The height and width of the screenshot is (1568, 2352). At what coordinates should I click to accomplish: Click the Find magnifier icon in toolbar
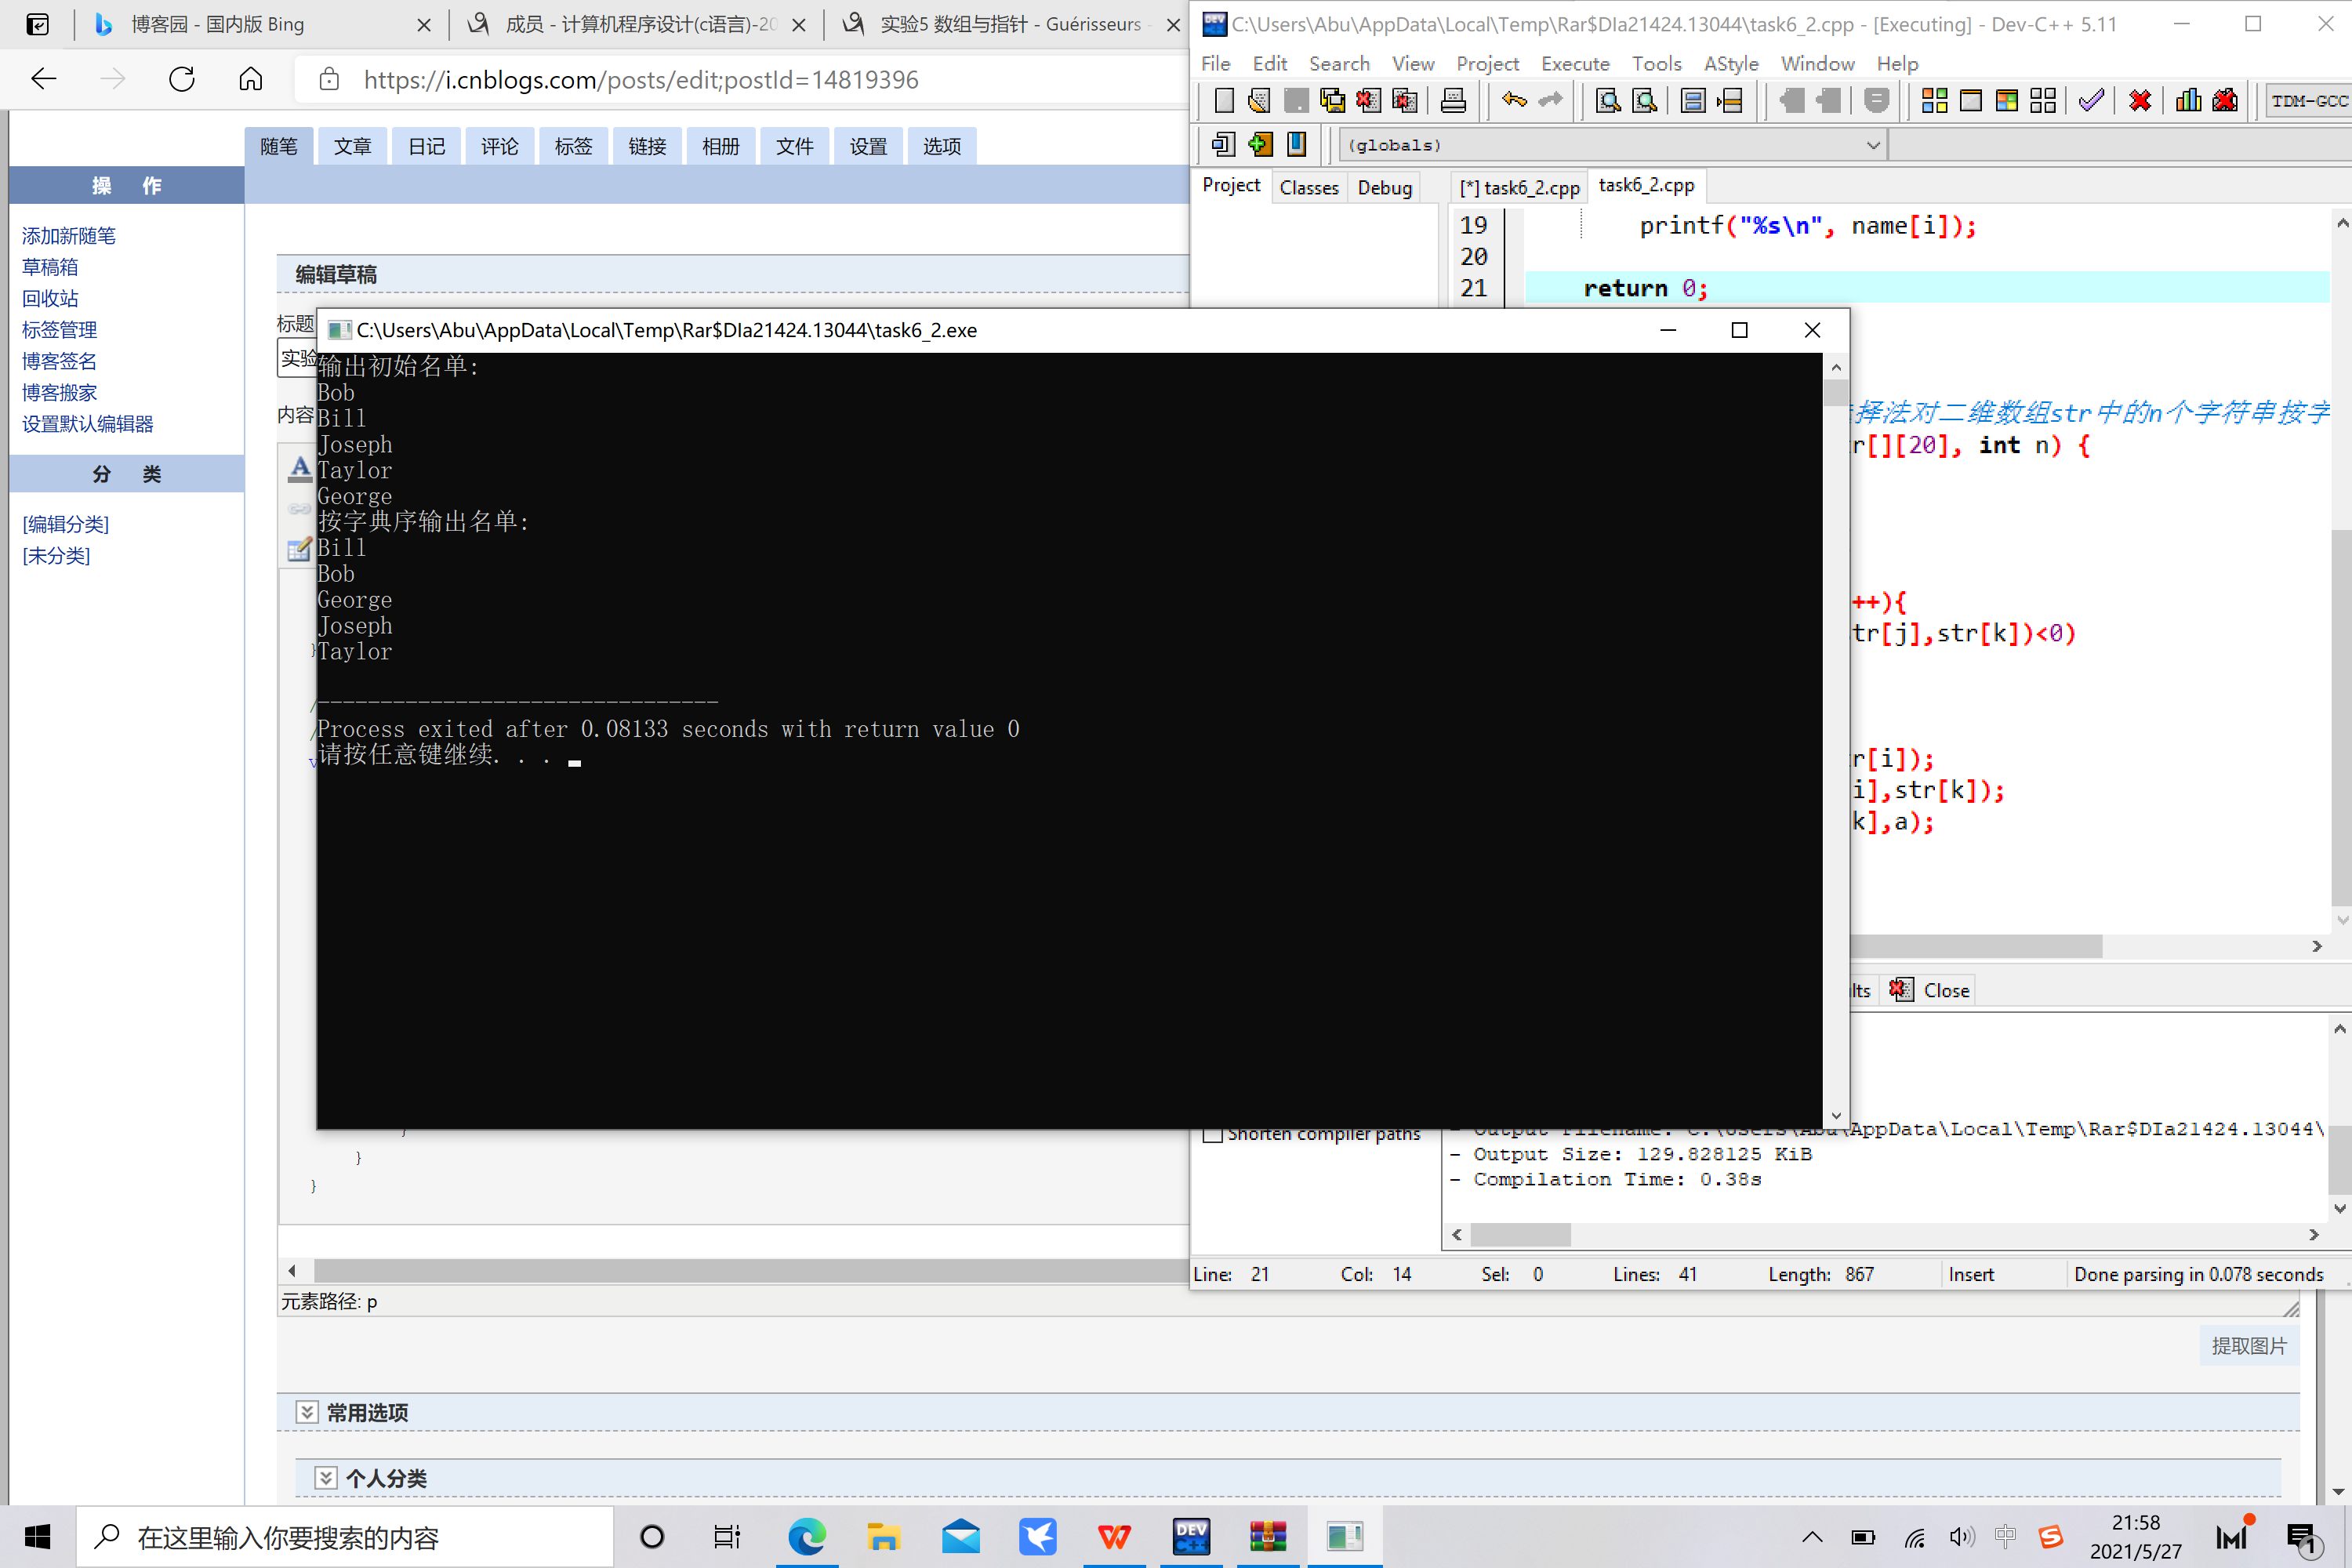pyautogui.click(x=1608, y=100)
